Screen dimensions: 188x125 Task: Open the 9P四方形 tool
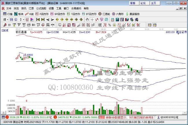(58, 14)
